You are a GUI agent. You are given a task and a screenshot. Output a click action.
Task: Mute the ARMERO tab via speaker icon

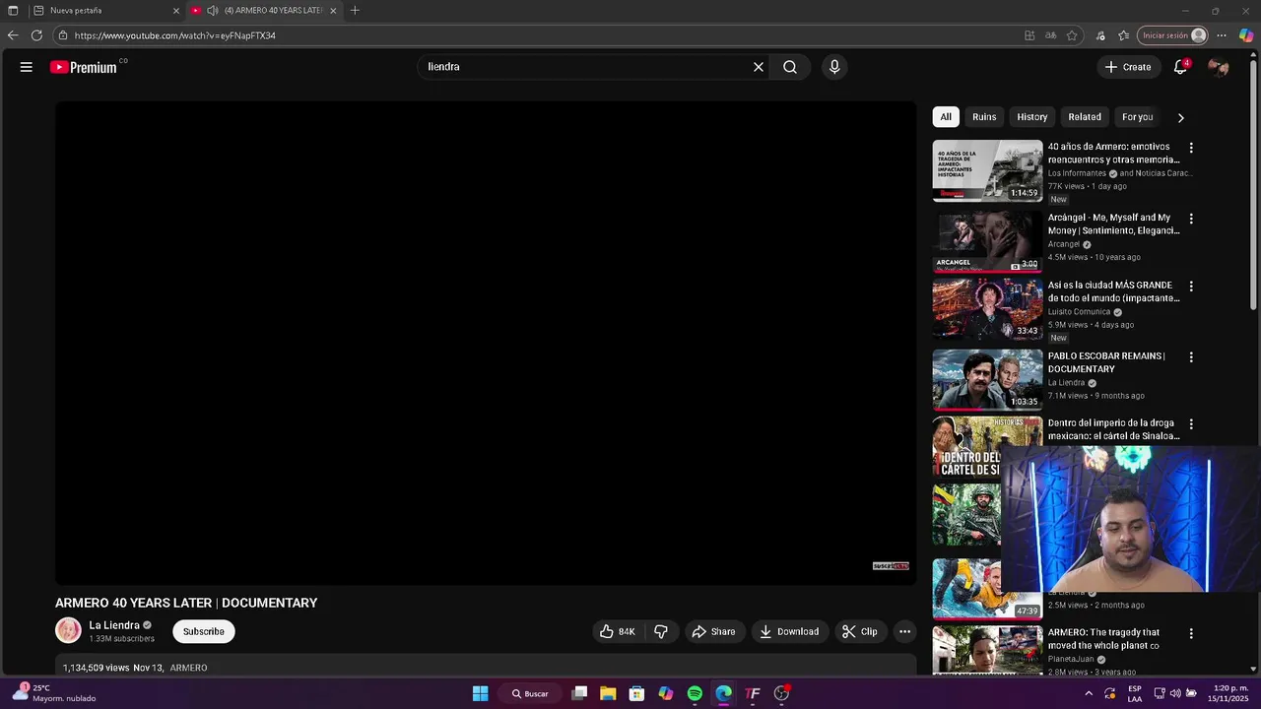coord(213,10)
